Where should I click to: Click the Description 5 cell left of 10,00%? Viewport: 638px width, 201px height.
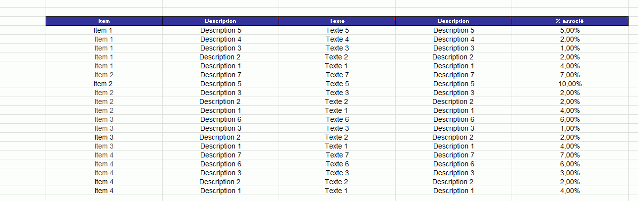pyautogui.click(x=454, y=84)
